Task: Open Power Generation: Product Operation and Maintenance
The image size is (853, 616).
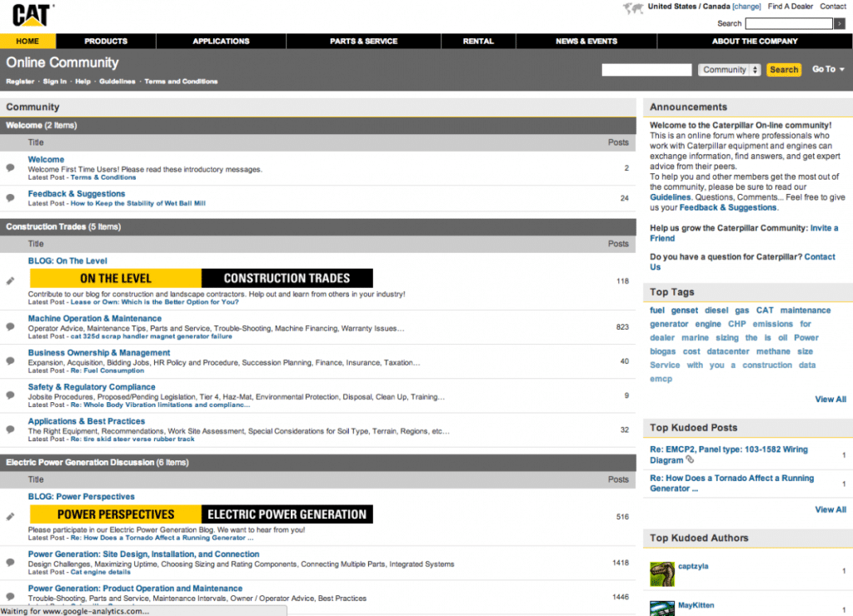Action: [x=136, y=589]
